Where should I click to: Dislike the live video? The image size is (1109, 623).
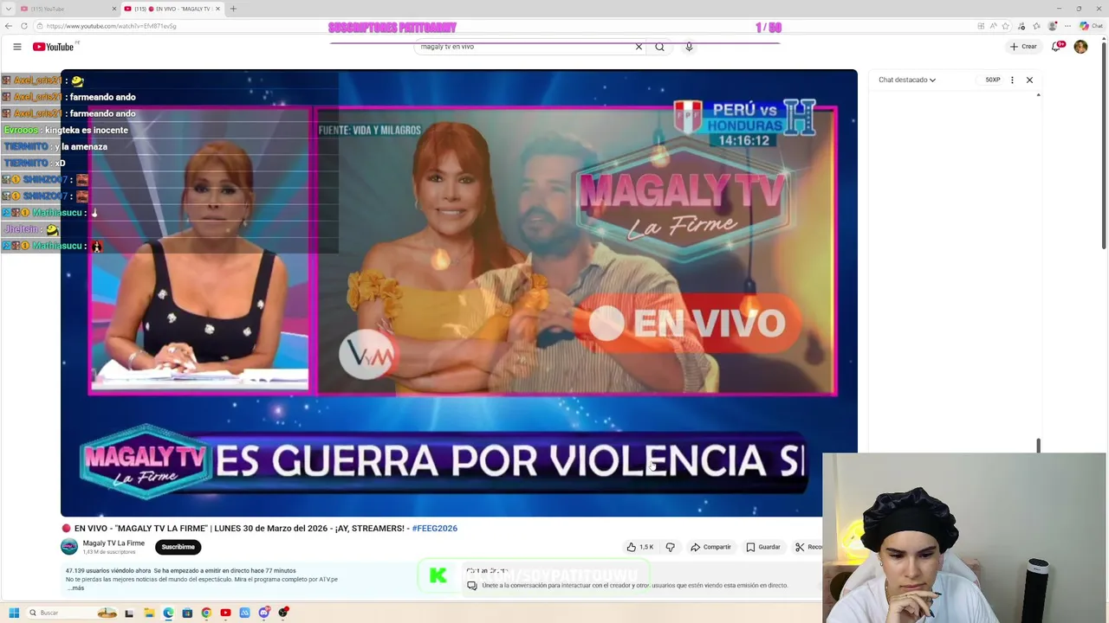coord(670,547)
